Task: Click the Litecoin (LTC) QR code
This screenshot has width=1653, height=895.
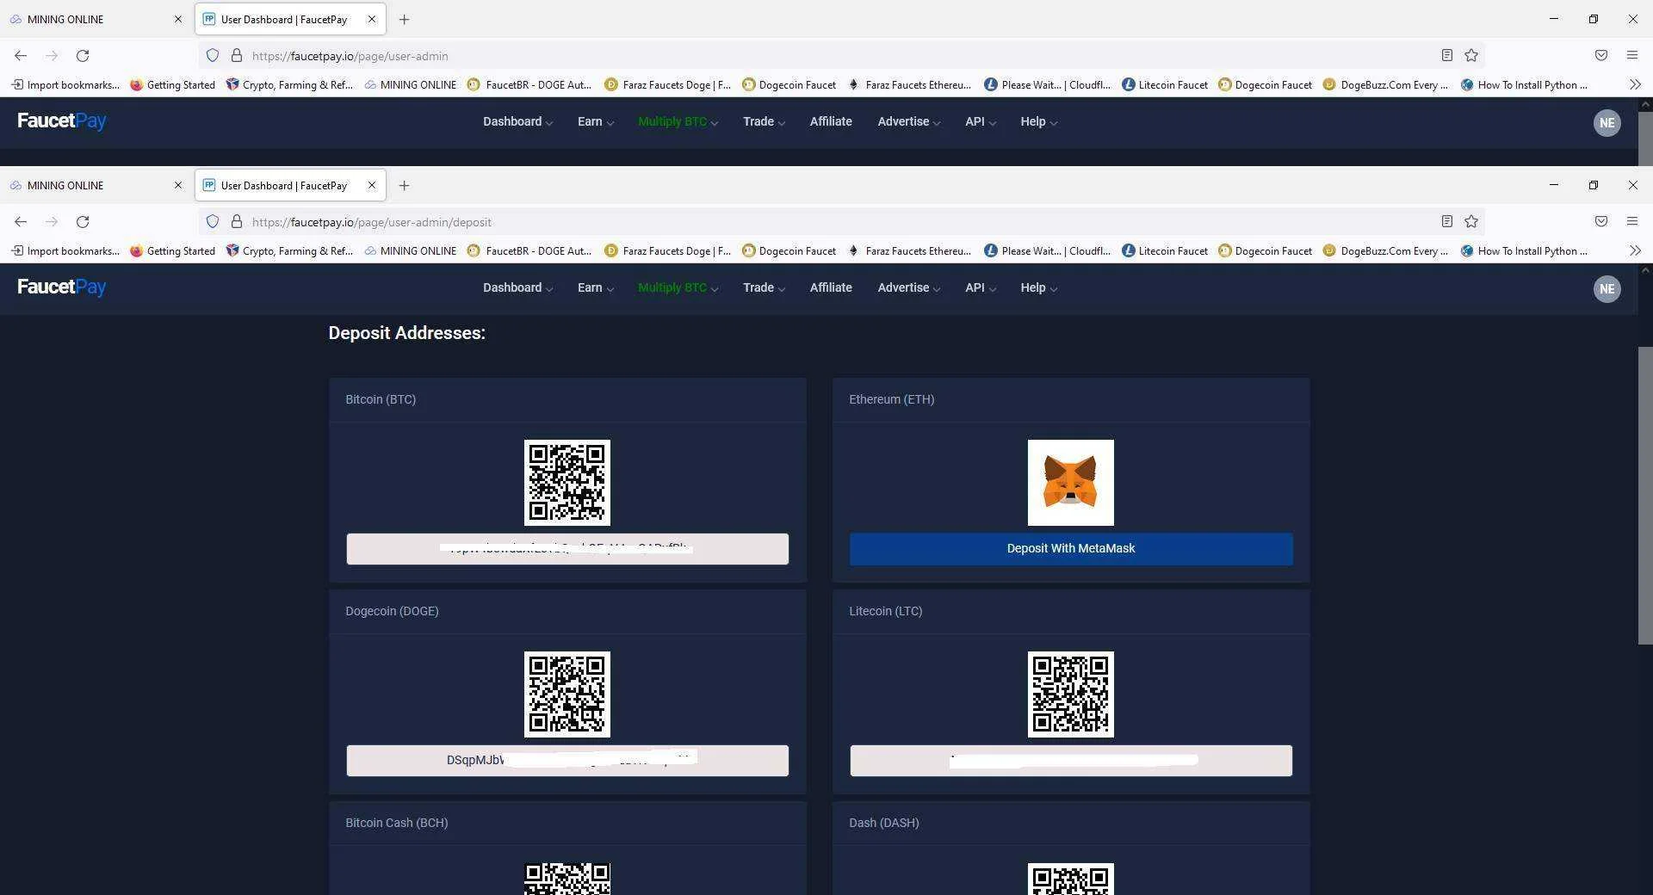Action: click(x=1070, y=694)
